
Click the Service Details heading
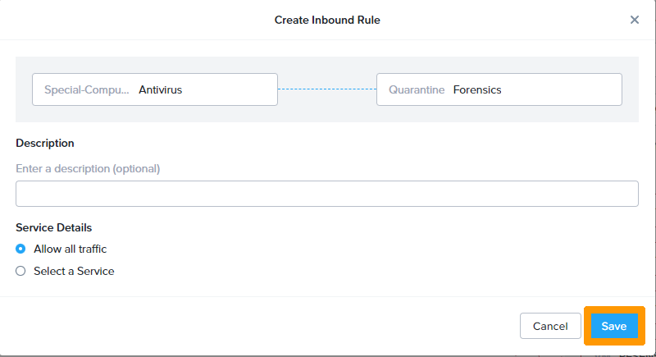coord(53,227)
